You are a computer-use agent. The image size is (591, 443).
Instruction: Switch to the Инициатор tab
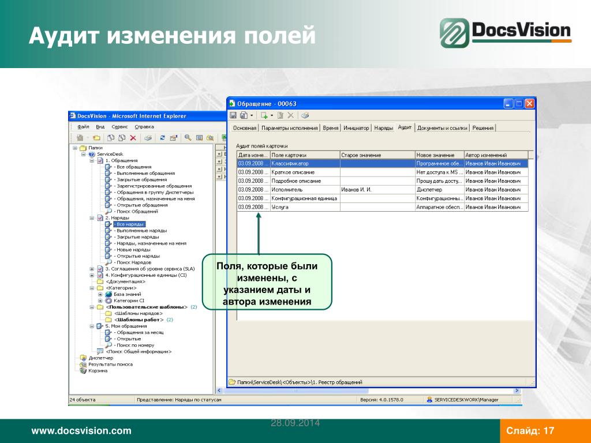coord(356,128)
